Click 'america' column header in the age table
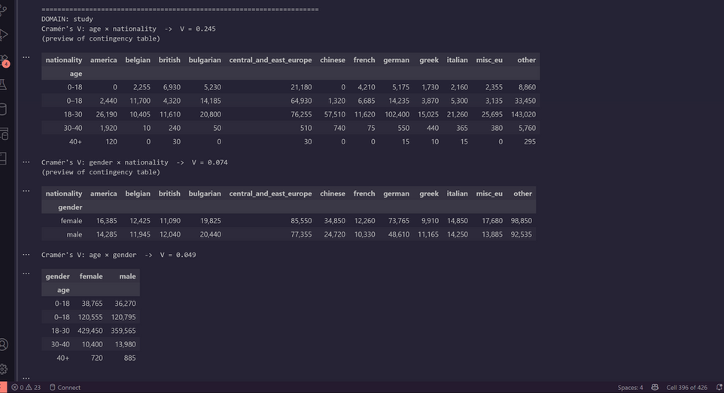 [103, 60]
